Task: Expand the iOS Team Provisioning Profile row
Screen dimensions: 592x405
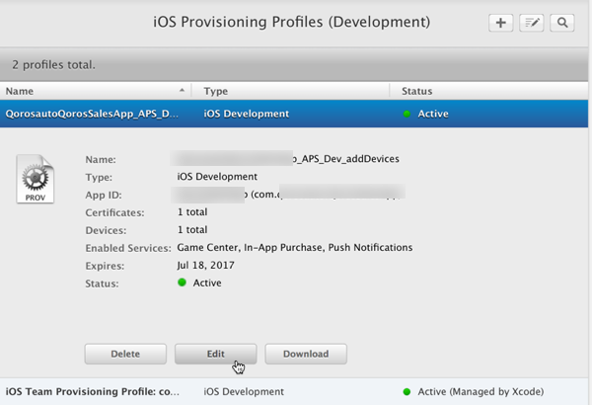Action: pos(93,391)
